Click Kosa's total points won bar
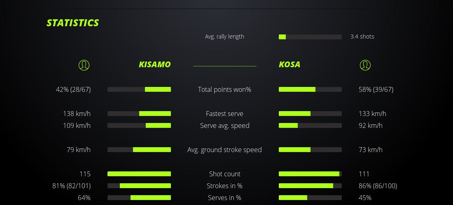The width and height of the screenshot is (453, 205). [x=310, y=89]
